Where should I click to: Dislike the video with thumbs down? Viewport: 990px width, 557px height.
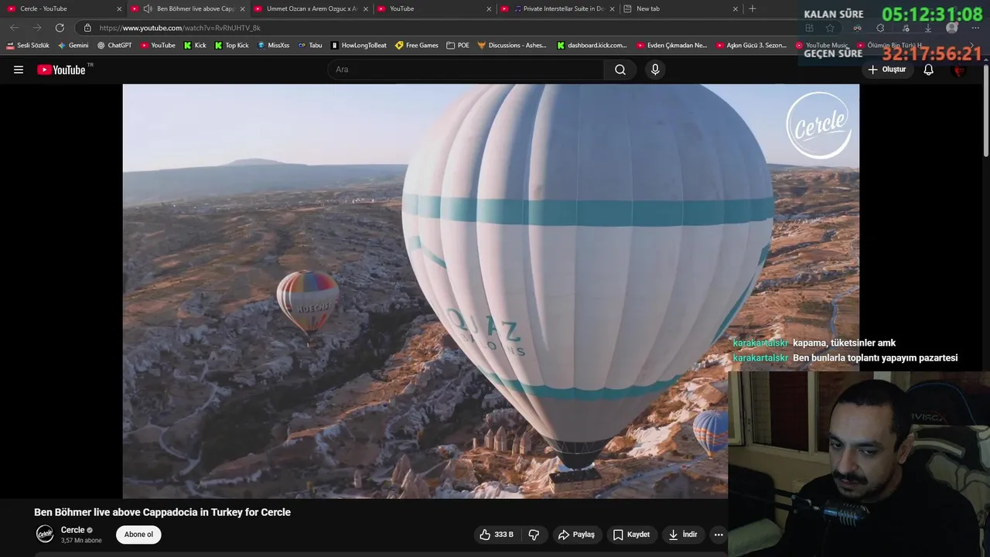click(x=534, y=535)
